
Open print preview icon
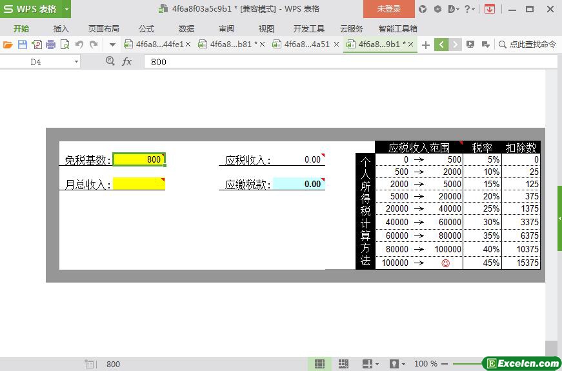[x=65, y=45]
